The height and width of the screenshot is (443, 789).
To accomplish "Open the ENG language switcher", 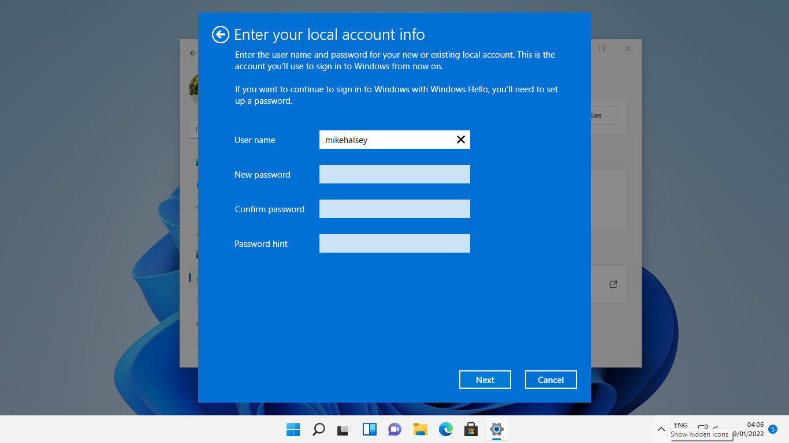I will [x=681, y=425].
